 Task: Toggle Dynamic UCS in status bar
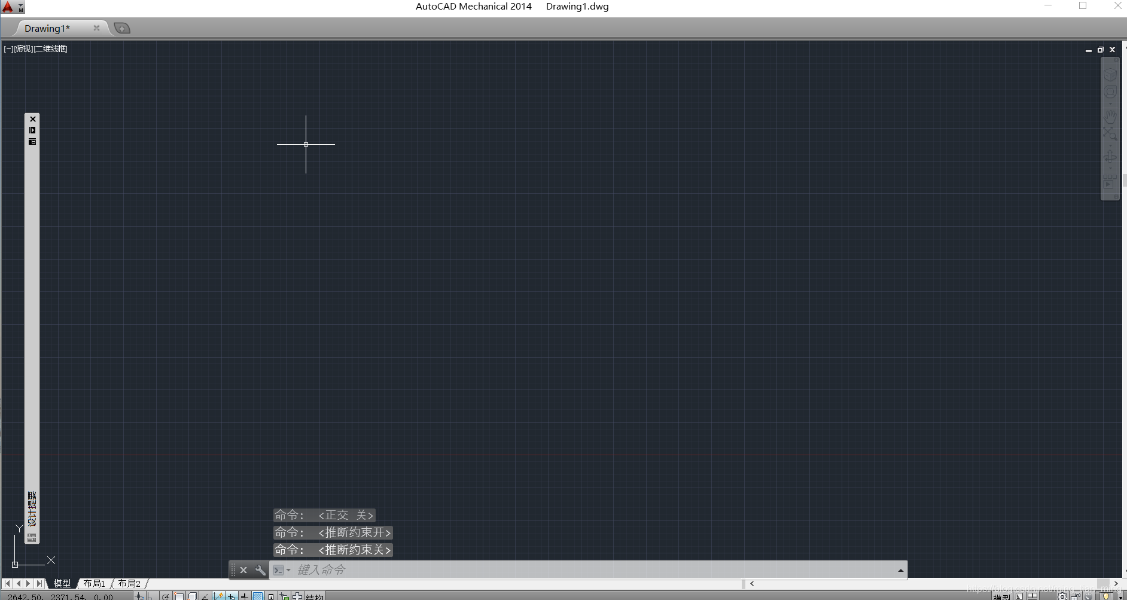(218, 596)
